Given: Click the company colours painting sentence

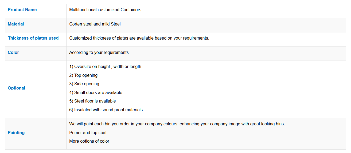Looking at the screenshot, I should tap(177, 124).
